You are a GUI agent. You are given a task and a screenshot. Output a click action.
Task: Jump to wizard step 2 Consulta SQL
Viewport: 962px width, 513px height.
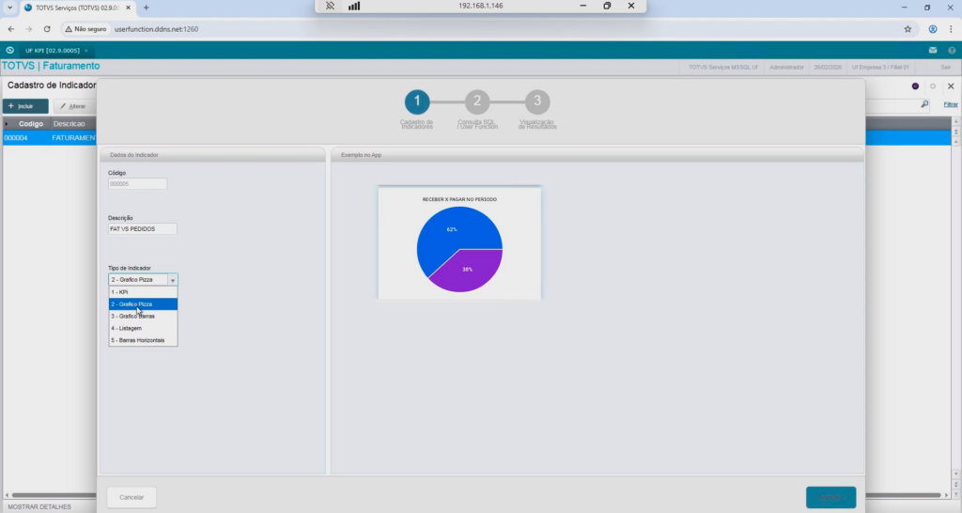click(476, 101)
